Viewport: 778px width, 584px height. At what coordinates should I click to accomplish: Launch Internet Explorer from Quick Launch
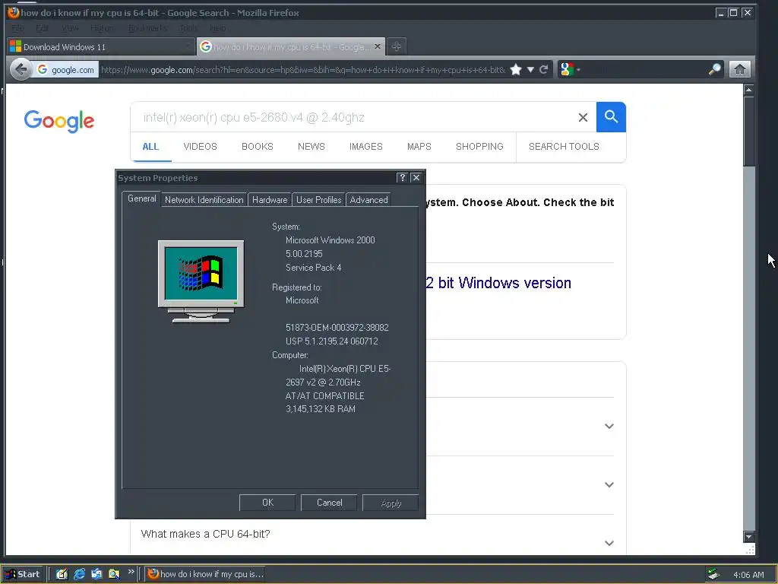point(79,574)
